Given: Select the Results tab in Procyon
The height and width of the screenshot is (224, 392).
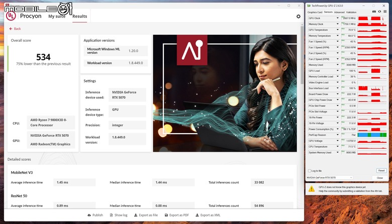Looking at the screenshot, I should pos(80,16).
